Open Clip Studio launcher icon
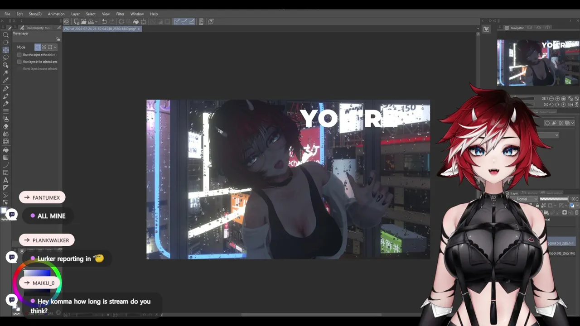Viewport: 580px width, 326px height. coord(67,21)
